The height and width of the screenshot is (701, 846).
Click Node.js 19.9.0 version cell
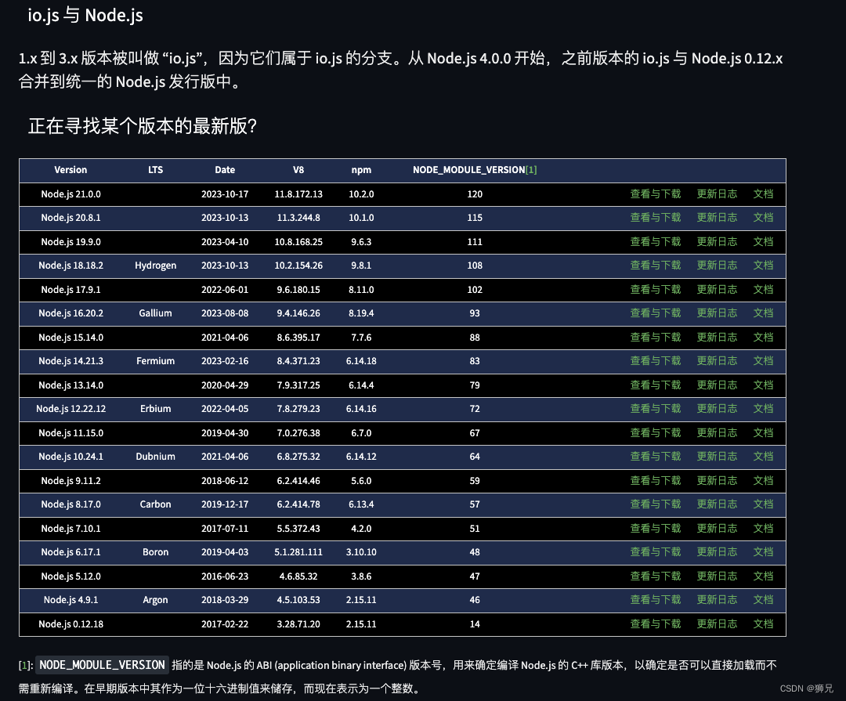pyautogui.click(x=70, y=242)
